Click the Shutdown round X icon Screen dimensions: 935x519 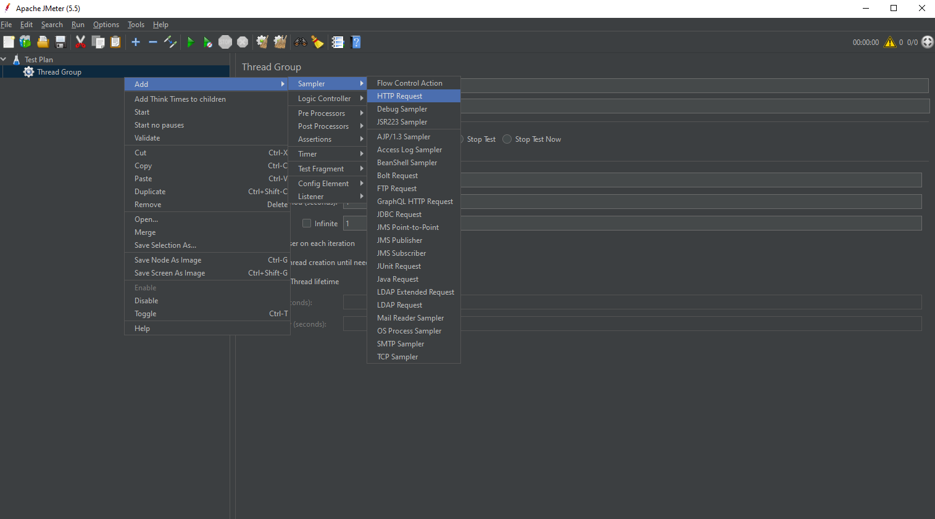coord(243,42)
